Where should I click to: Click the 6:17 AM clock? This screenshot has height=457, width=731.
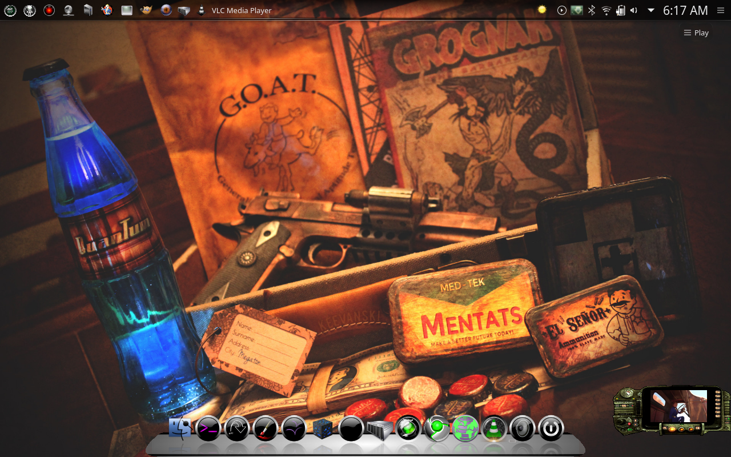click(x=685, y=10)
